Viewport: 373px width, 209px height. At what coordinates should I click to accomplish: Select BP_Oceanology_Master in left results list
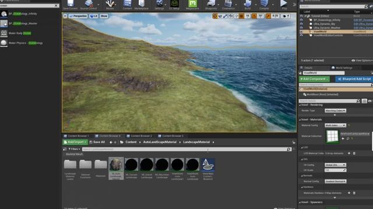[23, 23]
